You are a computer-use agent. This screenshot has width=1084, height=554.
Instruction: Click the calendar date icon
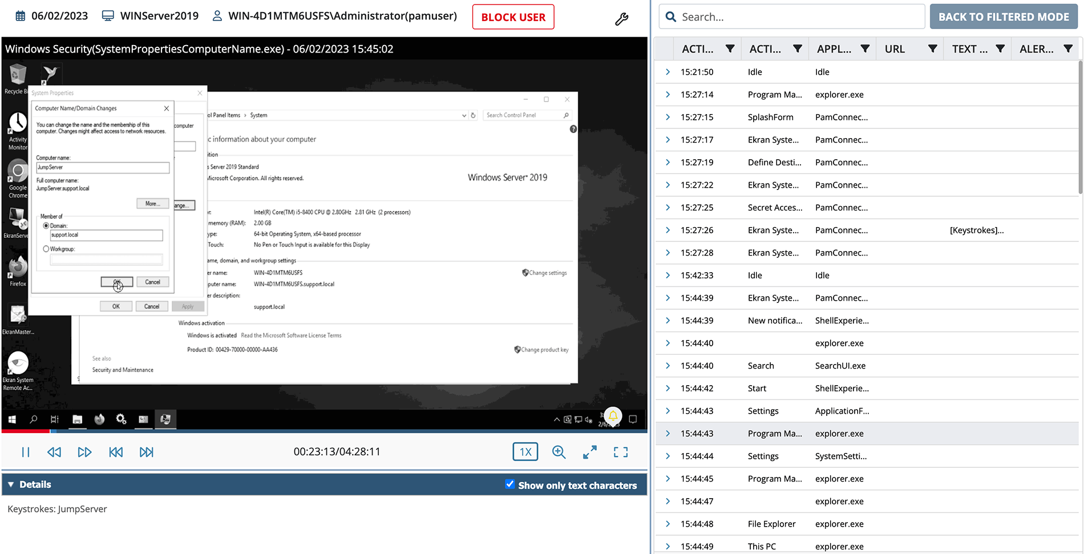[21, 16]
